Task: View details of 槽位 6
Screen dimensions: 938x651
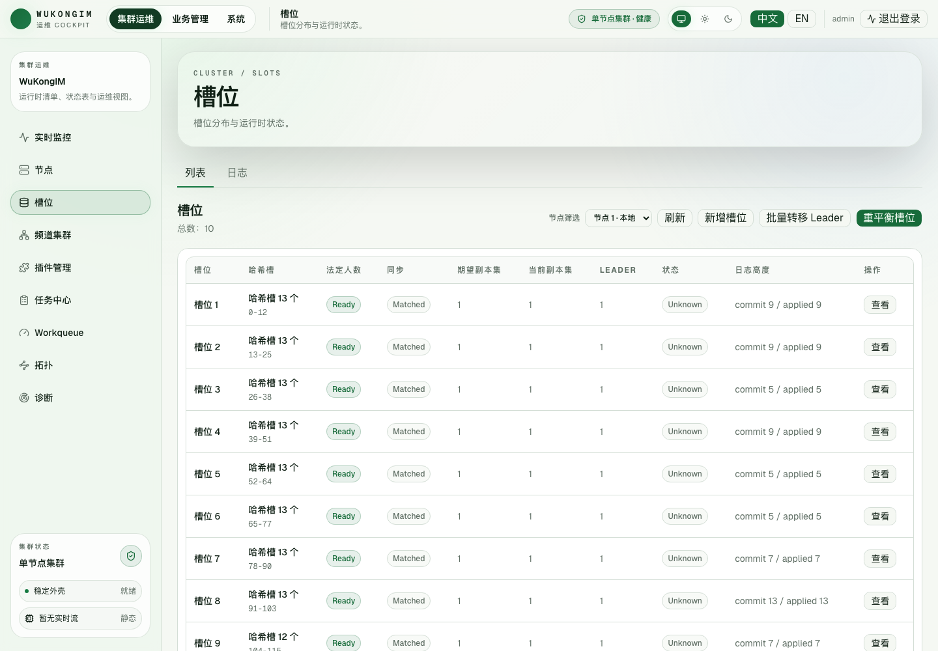Action: 880,516
